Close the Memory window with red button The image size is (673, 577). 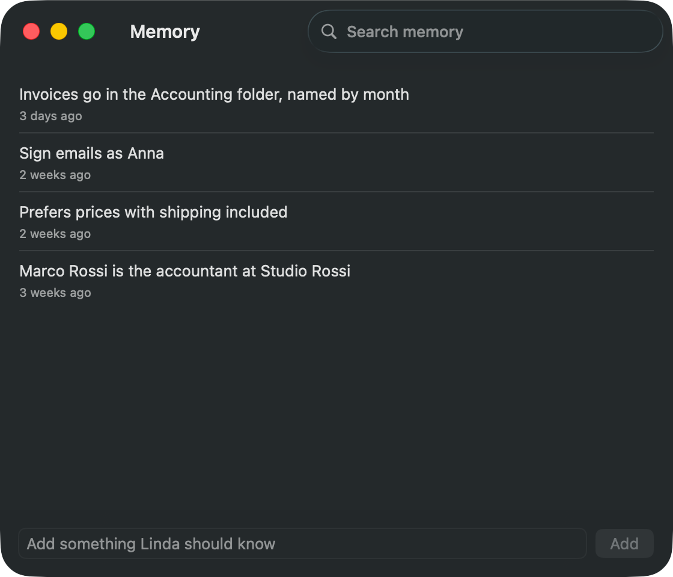click(31, 31)
